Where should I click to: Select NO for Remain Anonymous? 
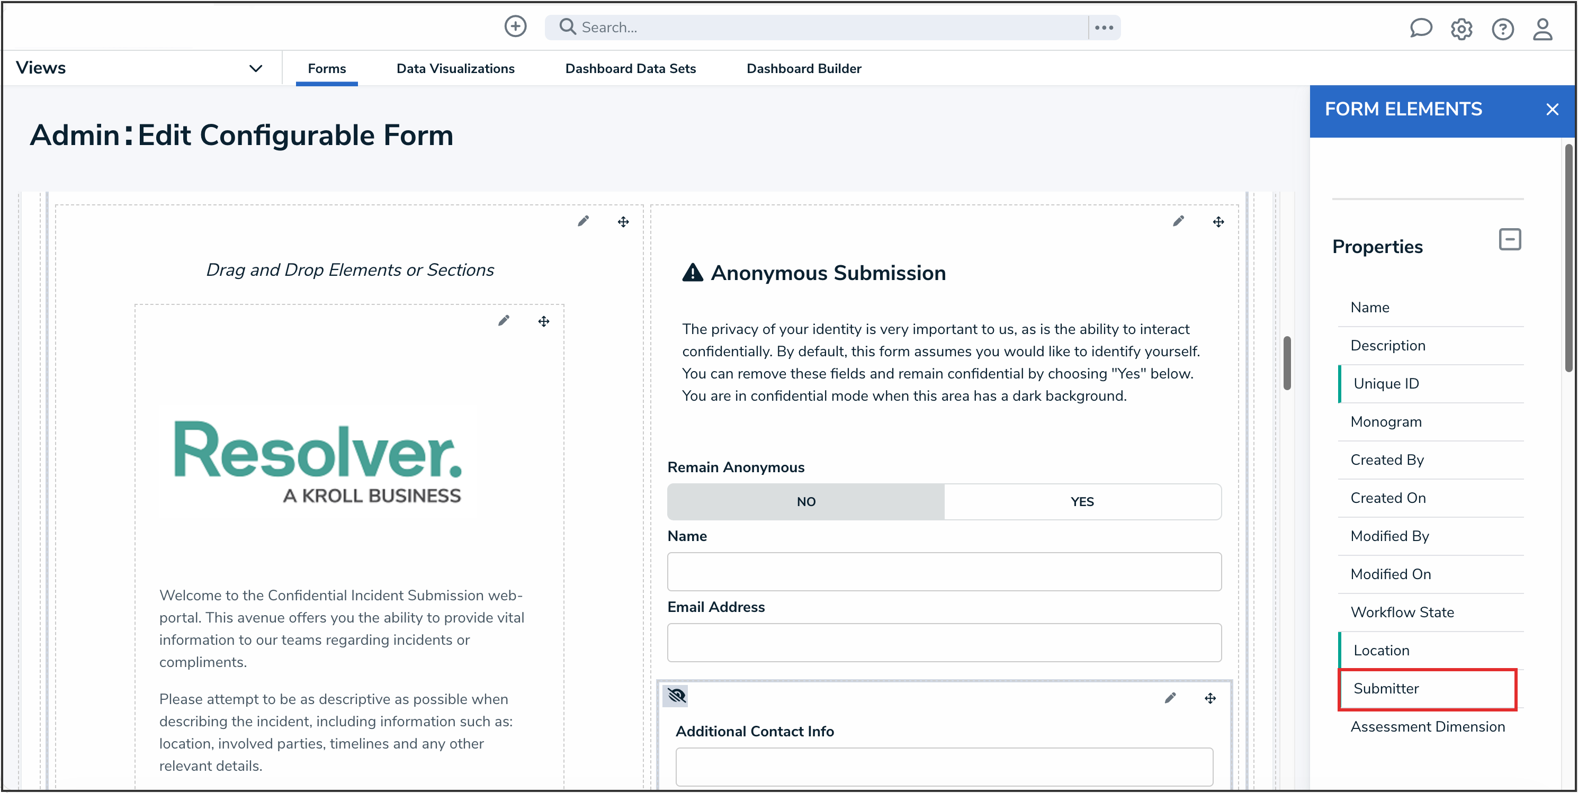805,501
